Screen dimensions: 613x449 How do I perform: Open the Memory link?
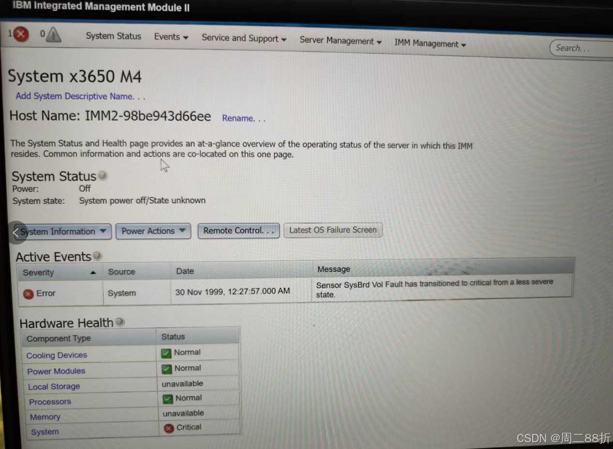[x=45, y=418]
